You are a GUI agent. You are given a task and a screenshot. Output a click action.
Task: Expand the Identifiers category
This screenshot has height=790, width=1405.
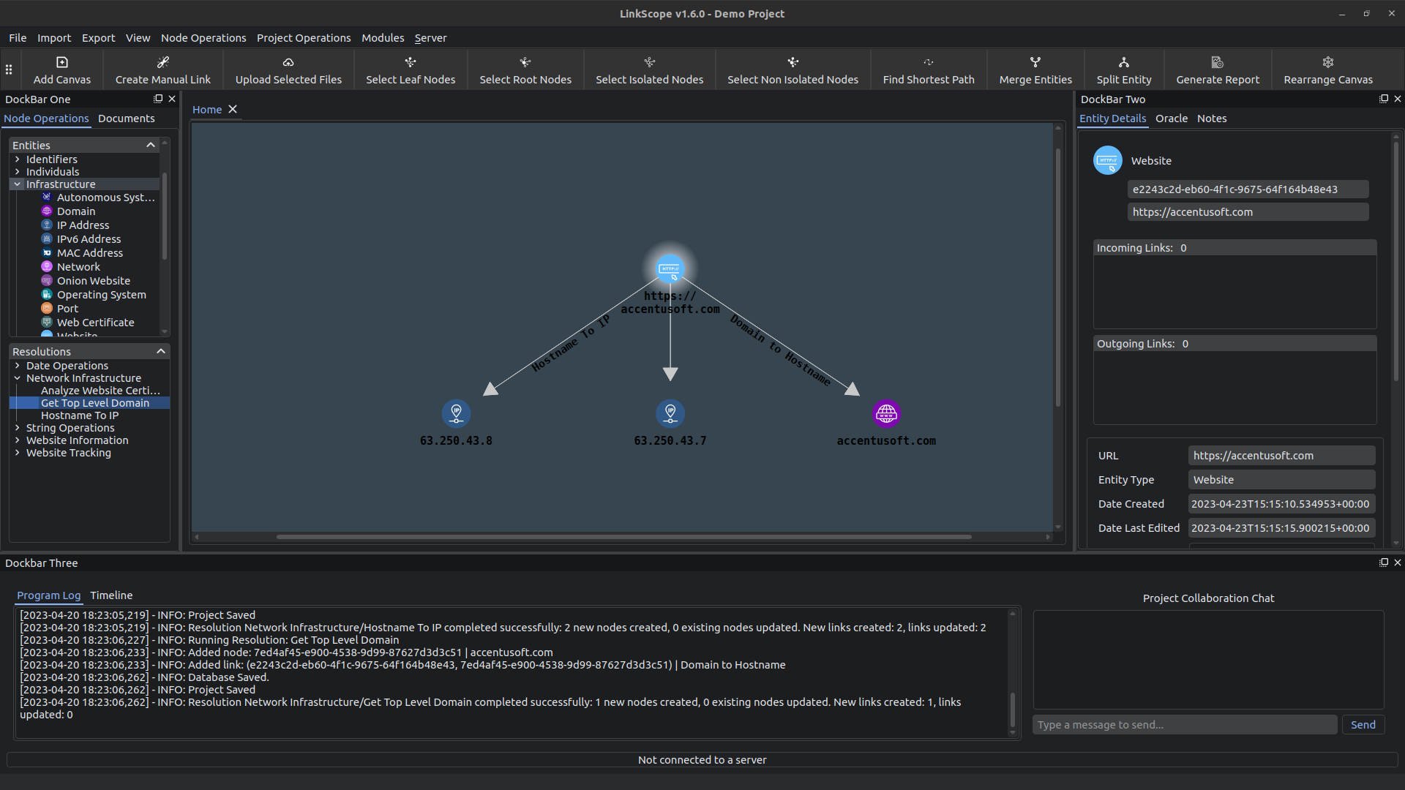pyautogui.click(x=18, y=159)
